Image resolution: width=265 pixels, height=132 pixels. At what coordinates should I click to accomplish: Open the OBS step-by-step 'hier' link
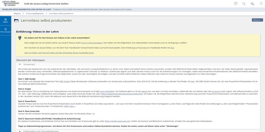(x=193, y=81)
